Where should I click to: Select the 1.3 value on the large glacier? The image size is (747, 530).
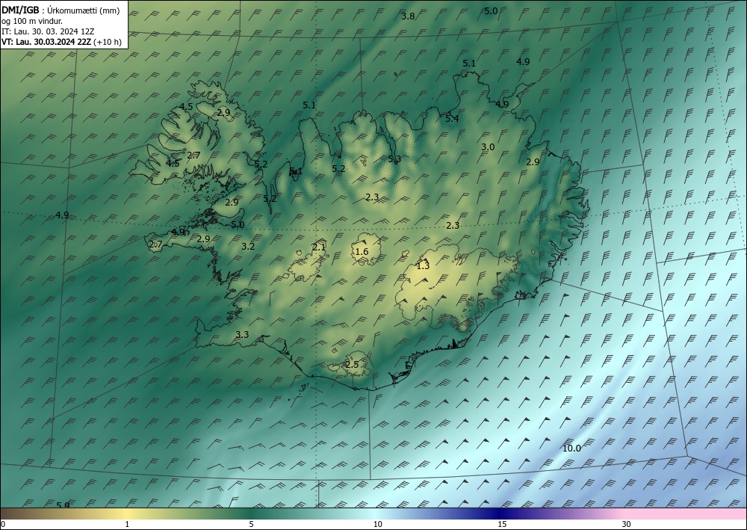click(x=423, y=266)
